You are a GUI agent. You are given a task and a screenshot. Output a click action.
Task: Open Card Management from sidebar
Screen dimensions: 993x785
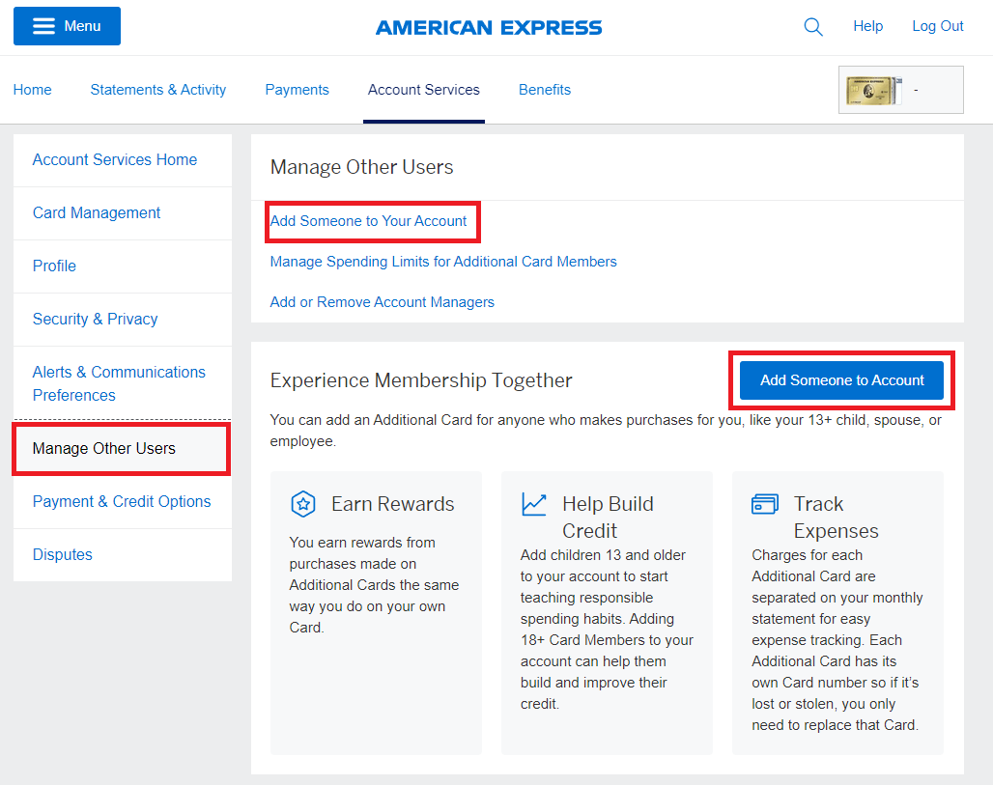tap(97, 212)
